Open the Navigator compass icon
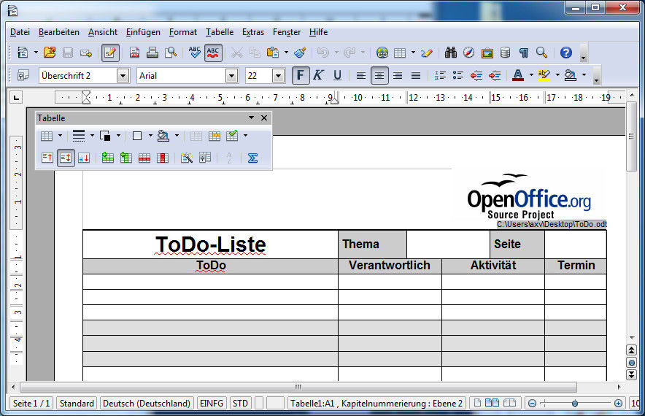This screenshot has width=645, height=416. coord(469,53)
